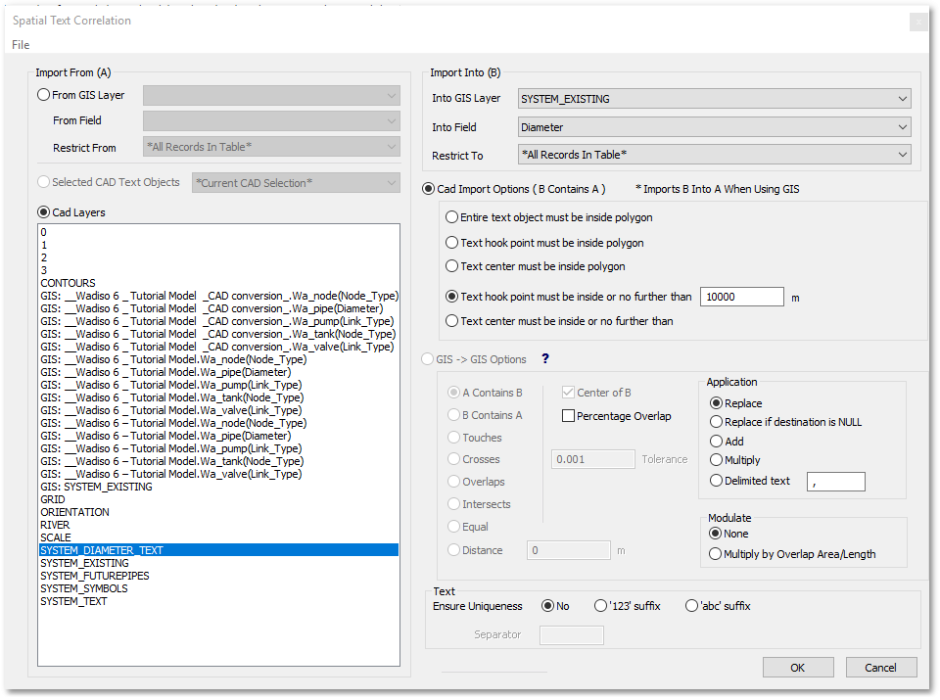The width and height of the screenshot is (940, 700).
Task: Close the Spatial Text Correlation dialog
Action: [917, 23]
